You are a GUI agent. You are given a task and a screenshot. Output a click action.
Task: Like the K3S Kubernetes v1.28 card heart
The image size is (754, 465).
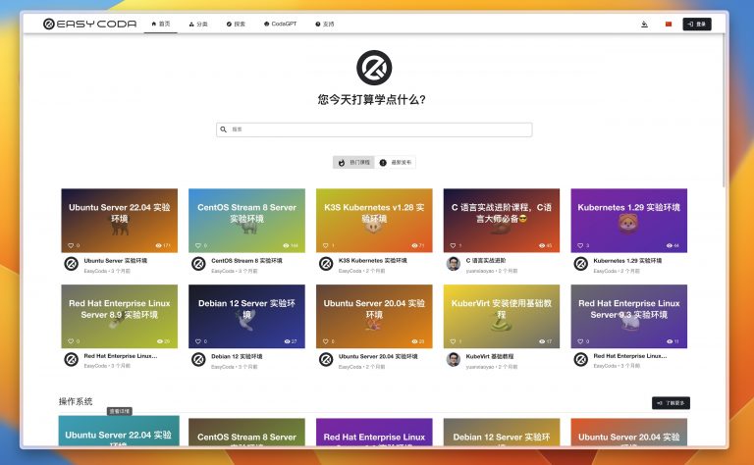click(x=326, y=245)
